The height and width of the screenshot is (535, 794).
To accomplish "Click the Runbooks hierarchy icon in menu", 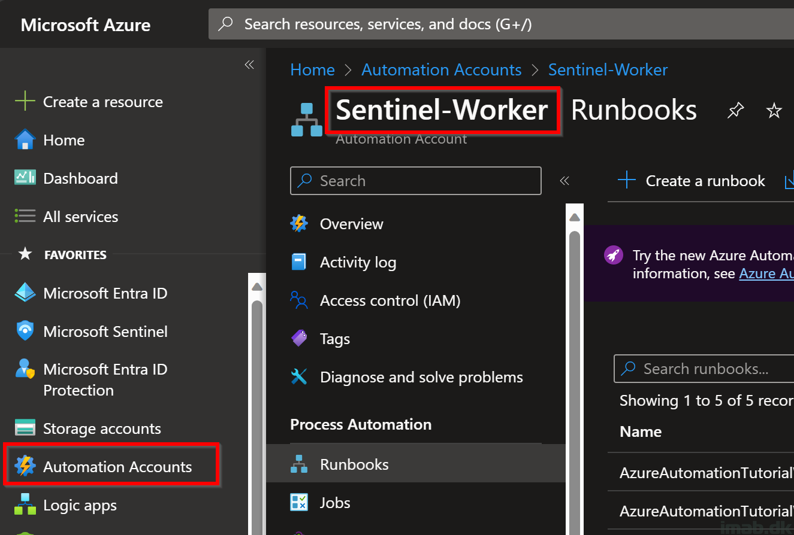I will point(298,464).
